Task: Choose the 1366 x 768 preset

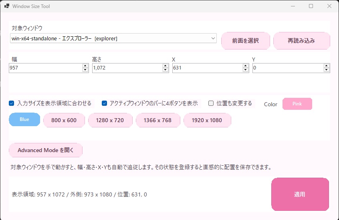Action: [158, 120]
